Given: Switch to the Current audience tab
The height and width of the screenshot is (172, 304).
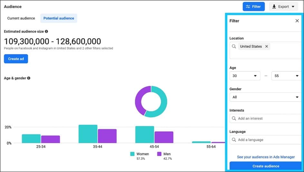Looking at the screenshot, I should click(x=21, y=18).
